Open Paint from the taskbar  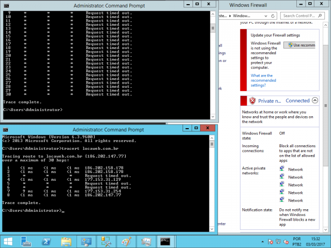126,242
